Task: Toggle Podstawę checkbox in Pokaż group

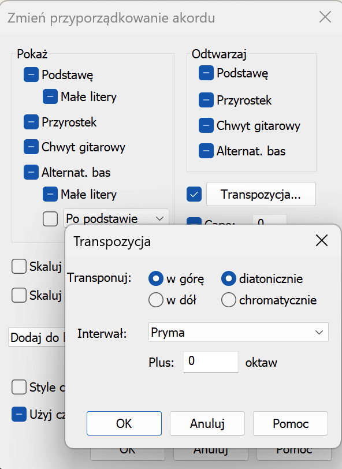Action: [31, 75]
